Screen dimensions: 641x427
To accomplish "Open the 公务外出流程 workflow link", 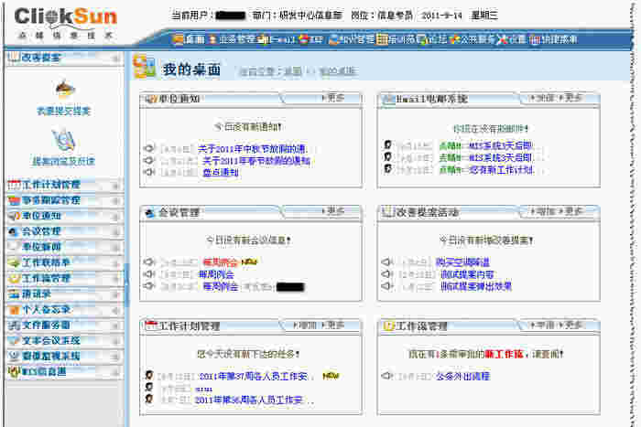I will (462, 376).
